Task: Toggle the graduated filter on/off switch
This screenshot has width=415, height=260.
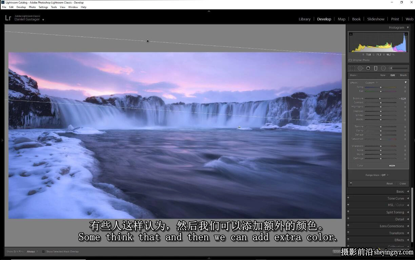Action: tap(351, 183)
